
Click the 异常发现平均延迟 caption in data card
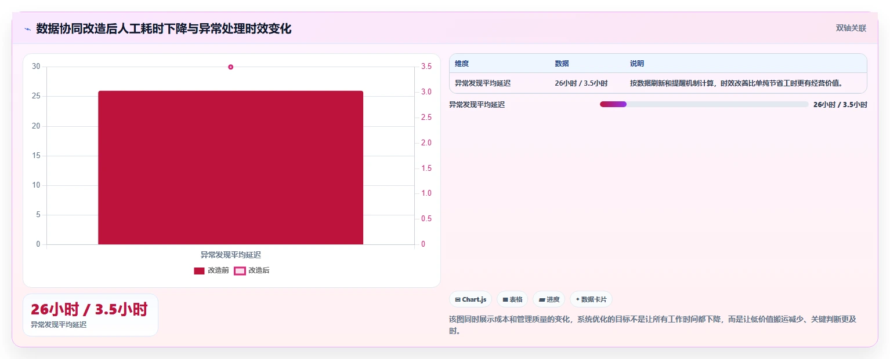(59, 325)
